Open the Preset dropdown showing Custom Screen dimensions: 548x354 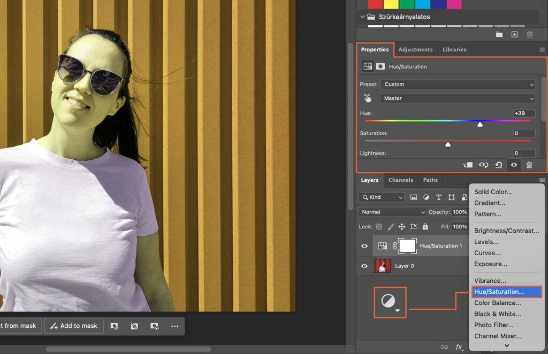458,84
